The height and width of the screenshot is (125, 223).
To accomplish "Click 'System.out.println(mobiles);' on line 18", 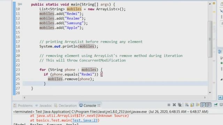I will point(69,46).
